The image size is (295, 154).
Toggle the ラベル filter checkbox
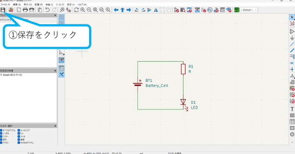19,137
